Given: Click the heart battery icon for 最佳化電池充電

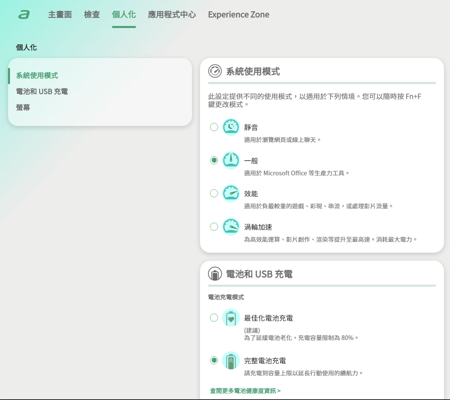Looking at the screenshot, I should coord(231,318).
